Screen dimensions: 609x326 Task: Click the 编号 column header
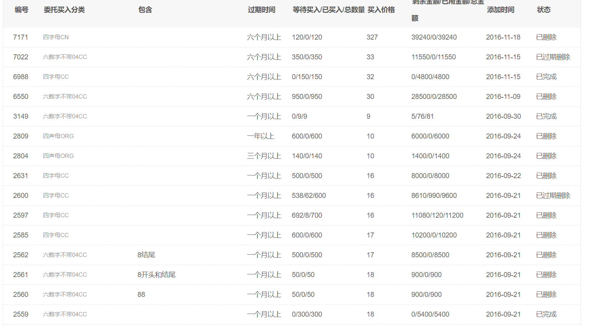tap(21, 10)
